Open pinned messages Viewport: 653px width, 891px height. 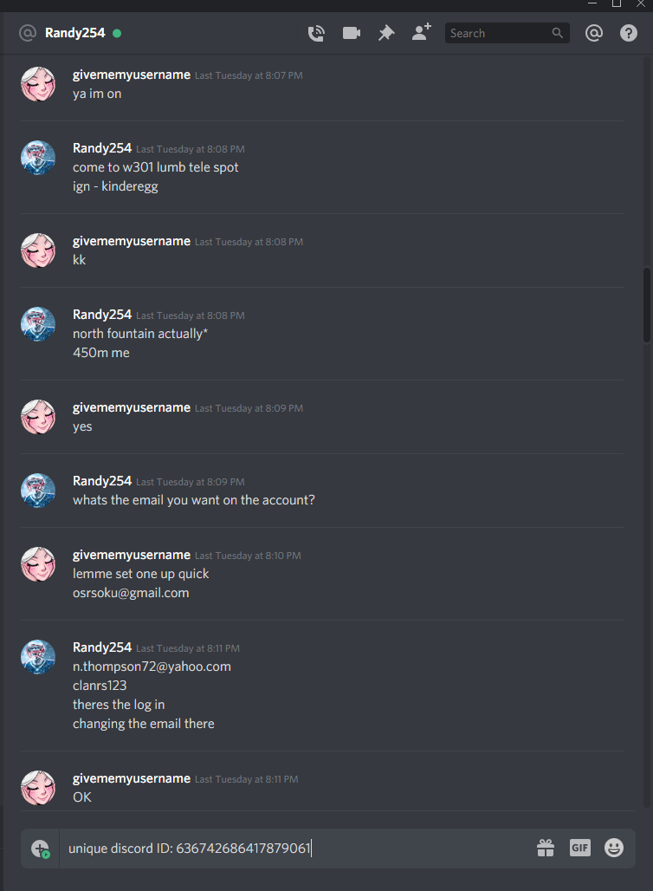click(x=386, y=33)
